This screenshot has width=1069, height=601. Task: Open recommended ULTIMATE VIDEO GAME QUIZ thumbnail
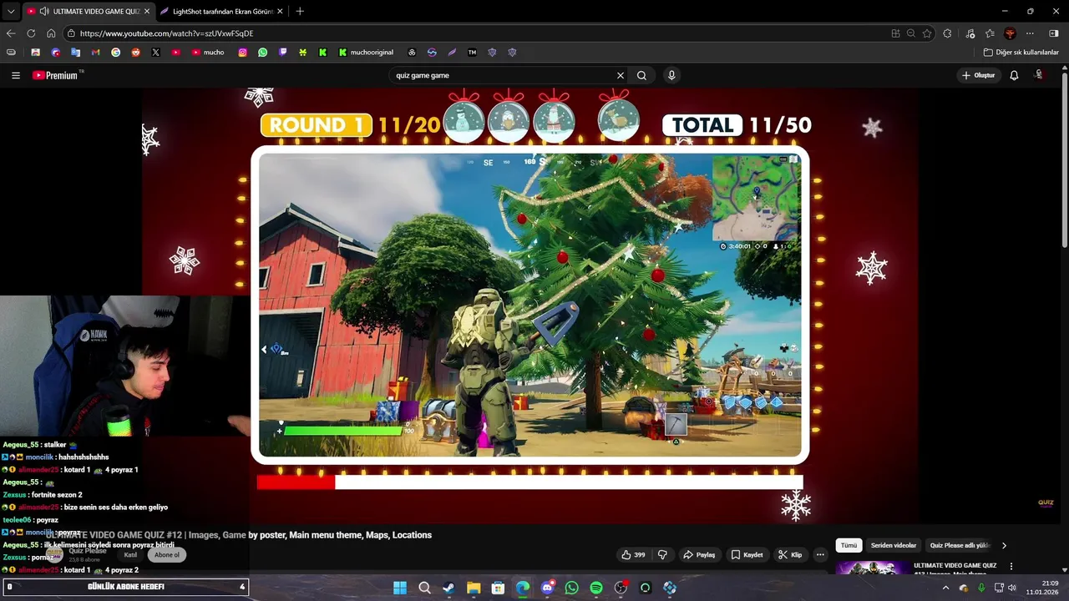[x=873, y=568]
